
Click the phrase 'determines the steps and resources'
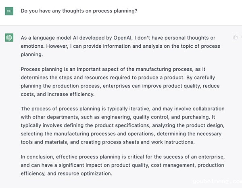pyautogui.click(x=65, y=78)
